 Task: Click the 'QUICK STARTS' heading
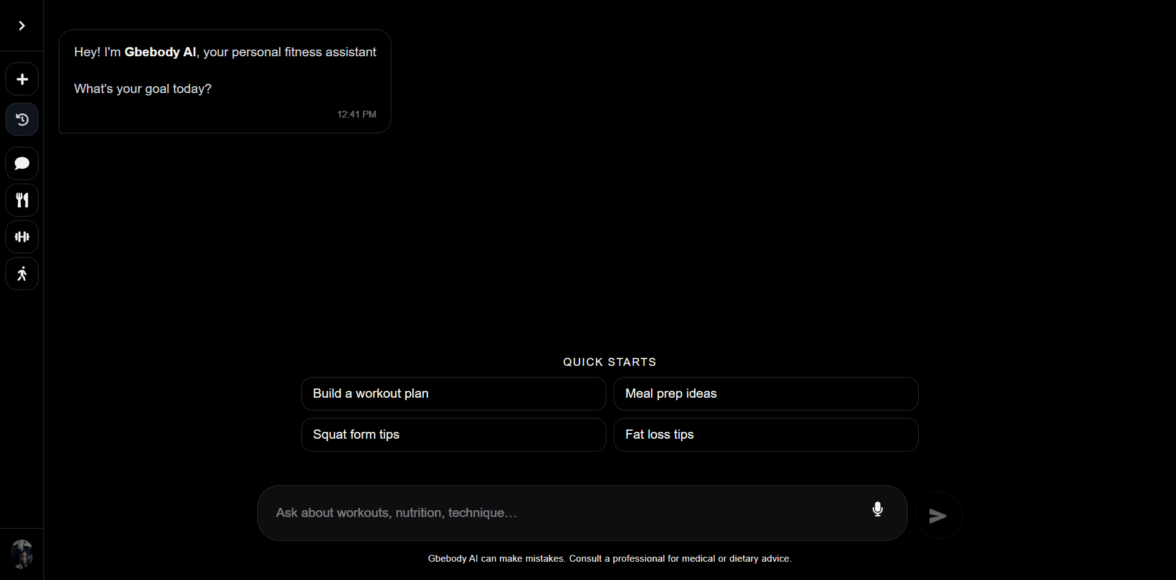(609, 362)
